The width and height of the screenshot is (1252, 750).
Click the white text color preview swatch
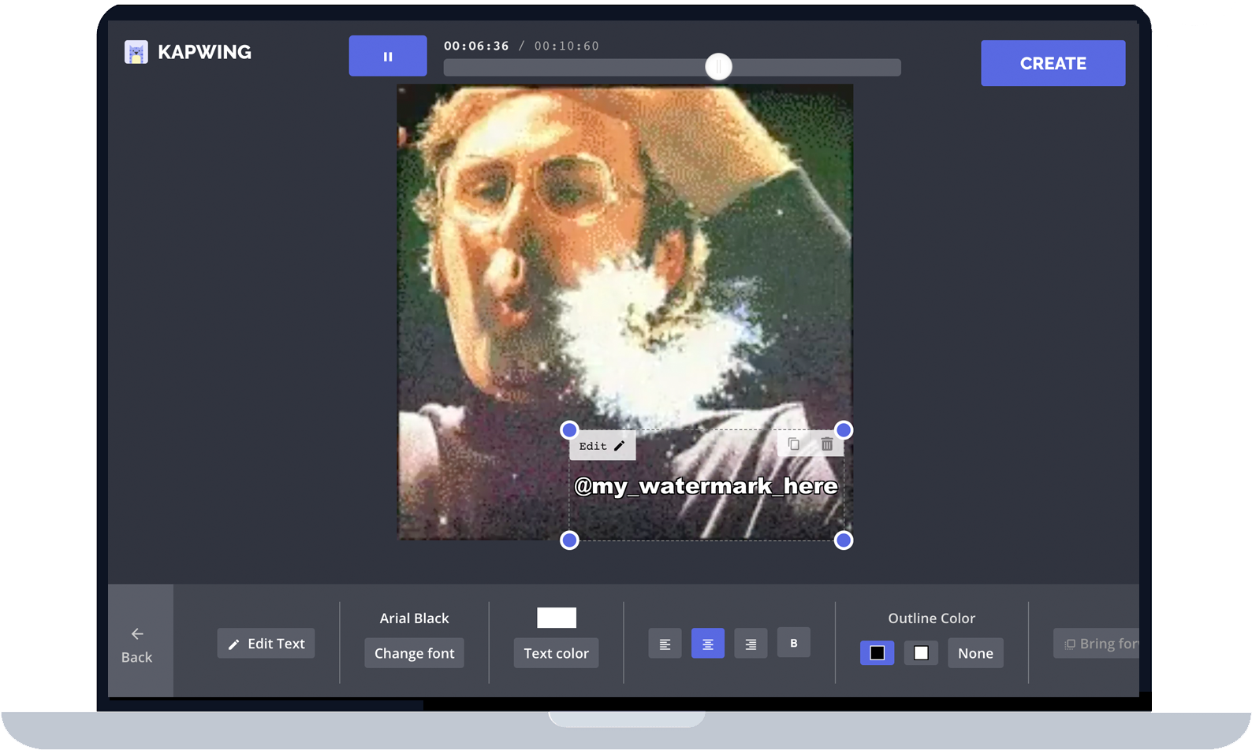pyautogui.click(x=556, y=618)
